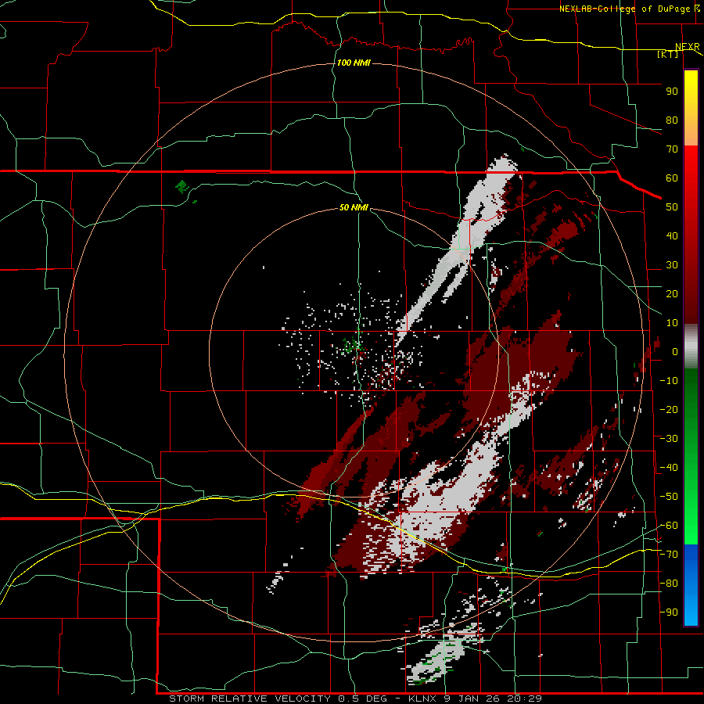Click the -30 value on velocity scale
The height and width of the screenshot is (704, 704).
pos(669,439)
